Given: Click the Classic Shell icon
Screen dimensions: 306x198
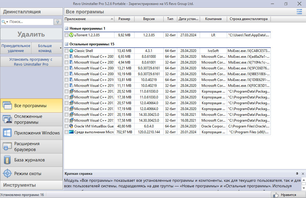Looking at the screenshot, I should pyautogui.click(x=71, y=51).
